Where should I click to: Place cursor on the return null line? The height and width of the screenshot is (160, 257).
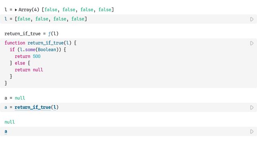tap(29, 70)
